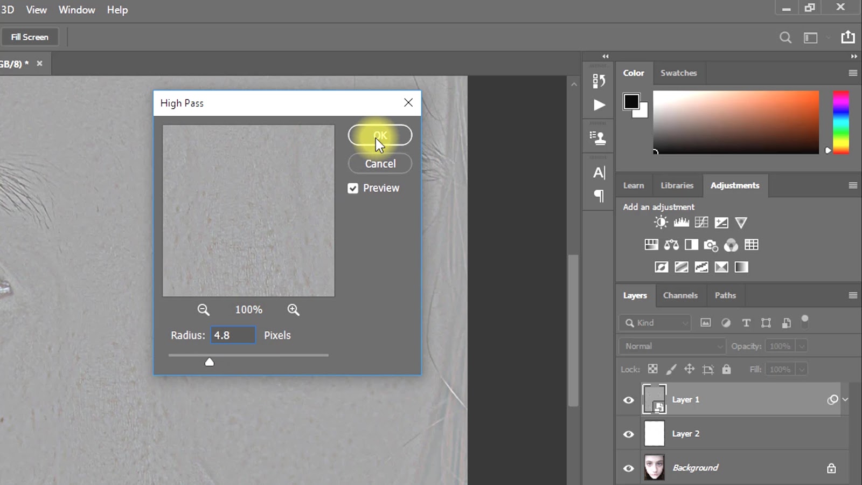Add a Hue/Saturation adjustment
This screenshot has width=862, height=485.
pyautogui.click(x=651, y=245)
